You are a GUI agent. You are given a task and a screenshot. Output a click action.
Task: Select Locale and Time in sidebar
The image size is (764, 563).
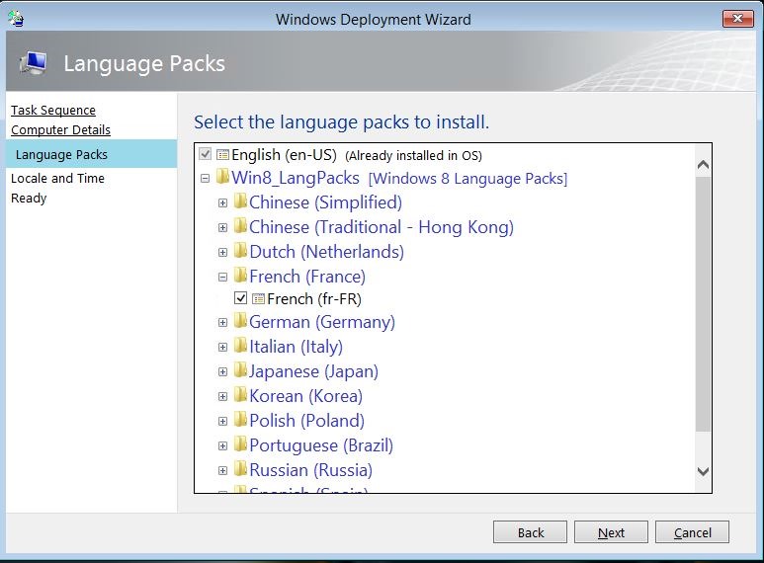[57, 178]
